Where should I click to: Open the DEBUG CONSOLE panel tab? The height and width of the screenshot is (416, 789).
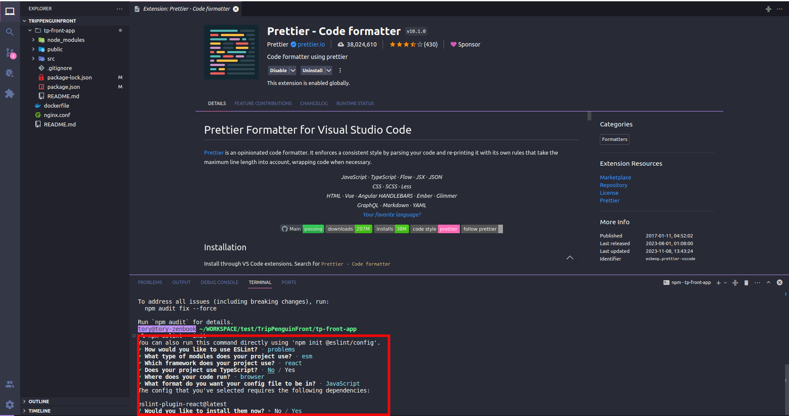point(219,282)
